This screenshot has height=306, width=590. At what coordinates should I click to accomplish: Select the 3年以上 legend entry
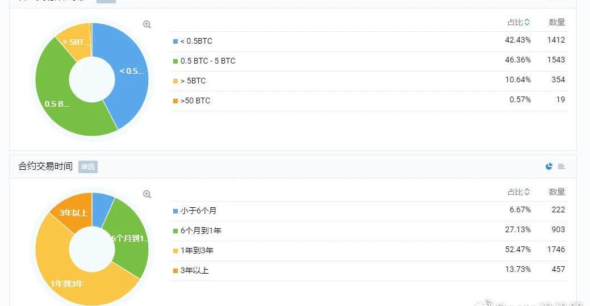pyautogui.click(x=194, y=270)
